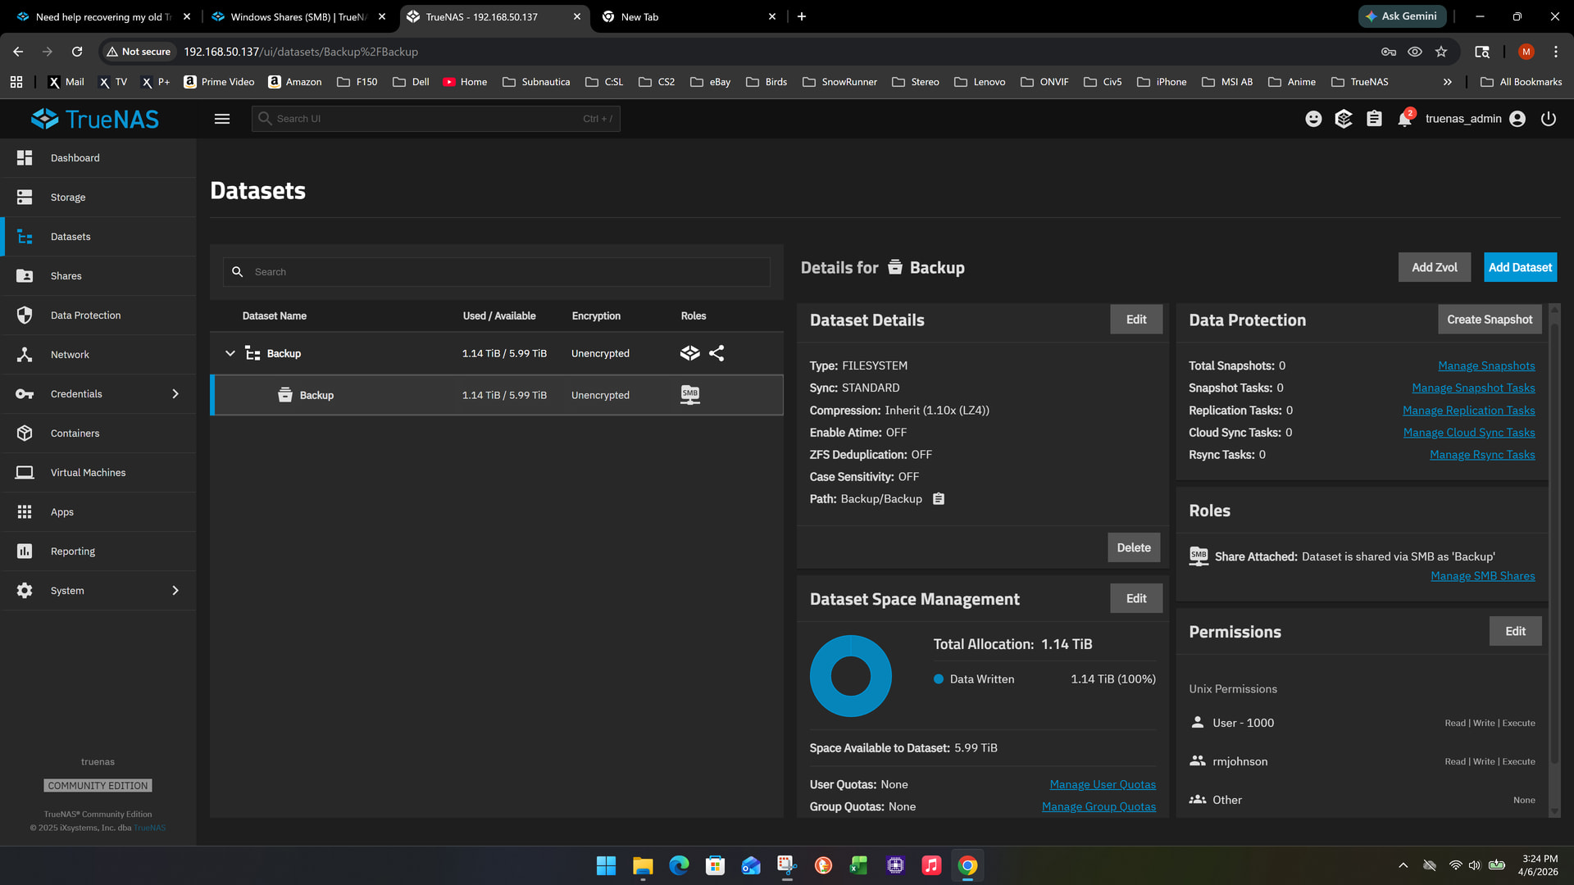Screen dimensions: 1574x885
Task: Click the TrueNAS footer link
Action: coord(149,828)
